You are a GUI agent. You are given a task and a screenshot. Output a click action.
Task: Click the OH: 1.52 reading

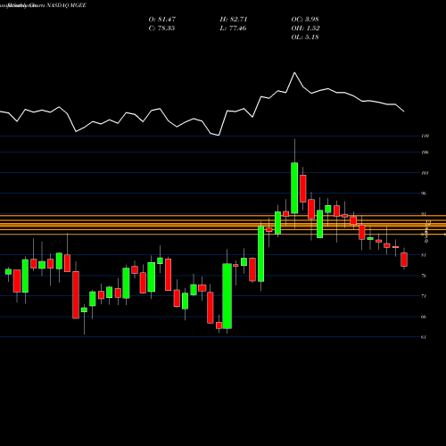tap(305, 29)
